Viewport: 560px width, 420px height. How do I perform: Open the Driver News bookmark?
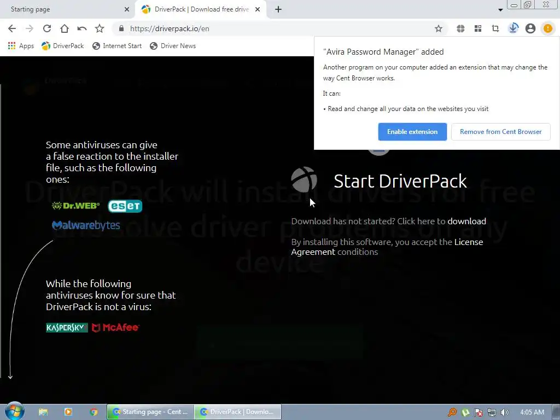[173, 46]
